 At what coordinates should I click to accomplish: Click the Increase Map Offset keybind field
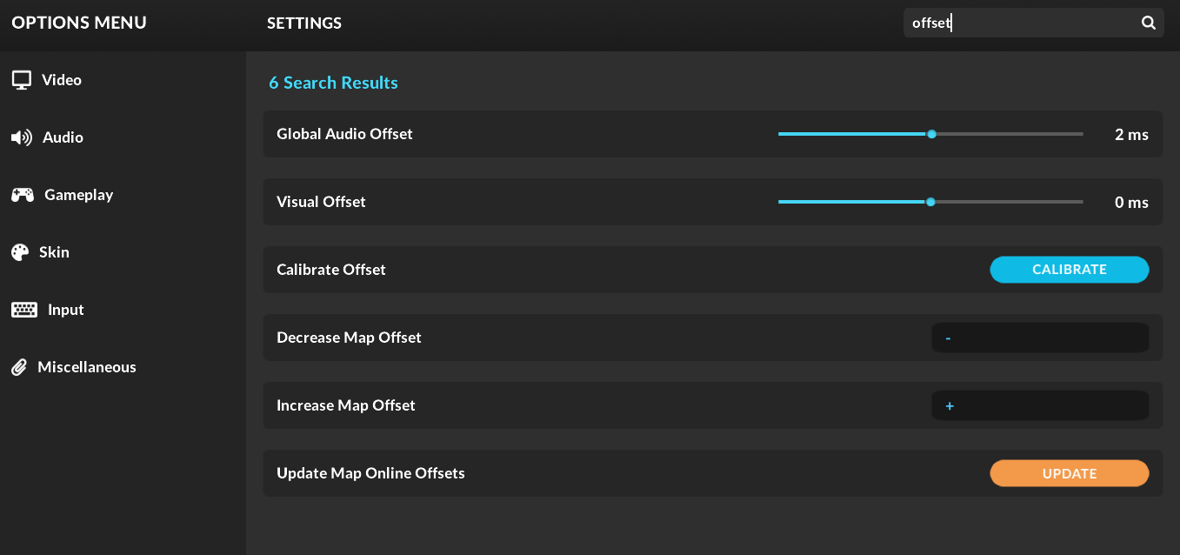1040,405
